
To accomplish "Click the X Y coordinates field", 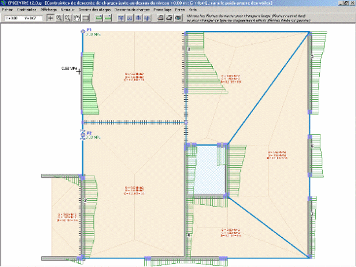I will pyautogui.click(x=23, y=18).
